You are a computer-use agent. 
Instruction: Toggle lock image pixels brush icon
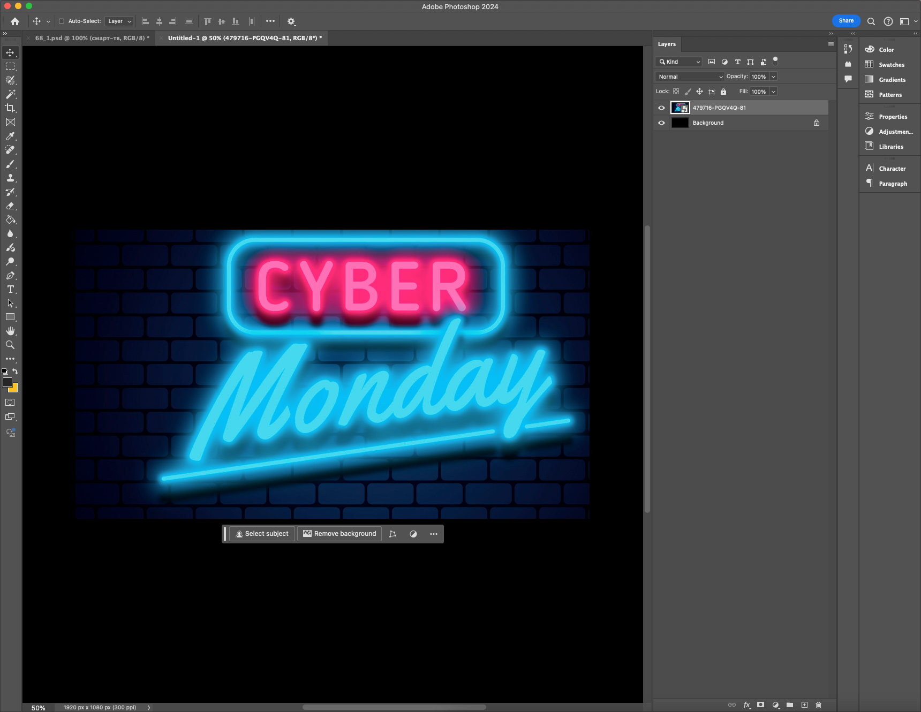688,92
